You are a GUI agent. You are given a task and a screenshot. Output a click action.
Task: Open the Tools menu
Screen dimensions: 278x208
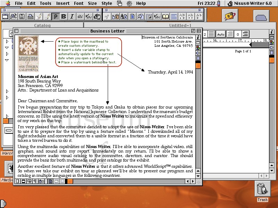coord(46,3)
